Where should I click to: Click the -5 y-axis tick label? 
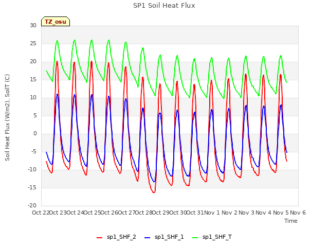[33, 151]
